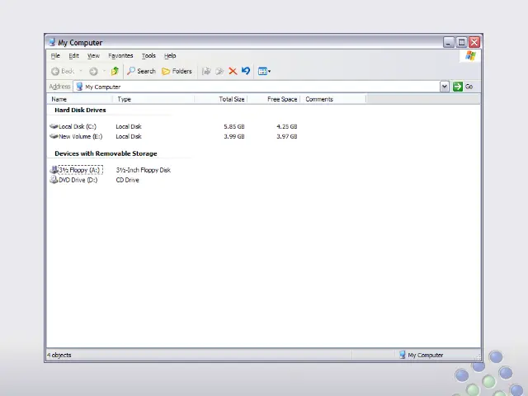Click the 3½-Inch Floppy Disk type text
Viewport: 528px width, 396px height.
click(144, 170)
